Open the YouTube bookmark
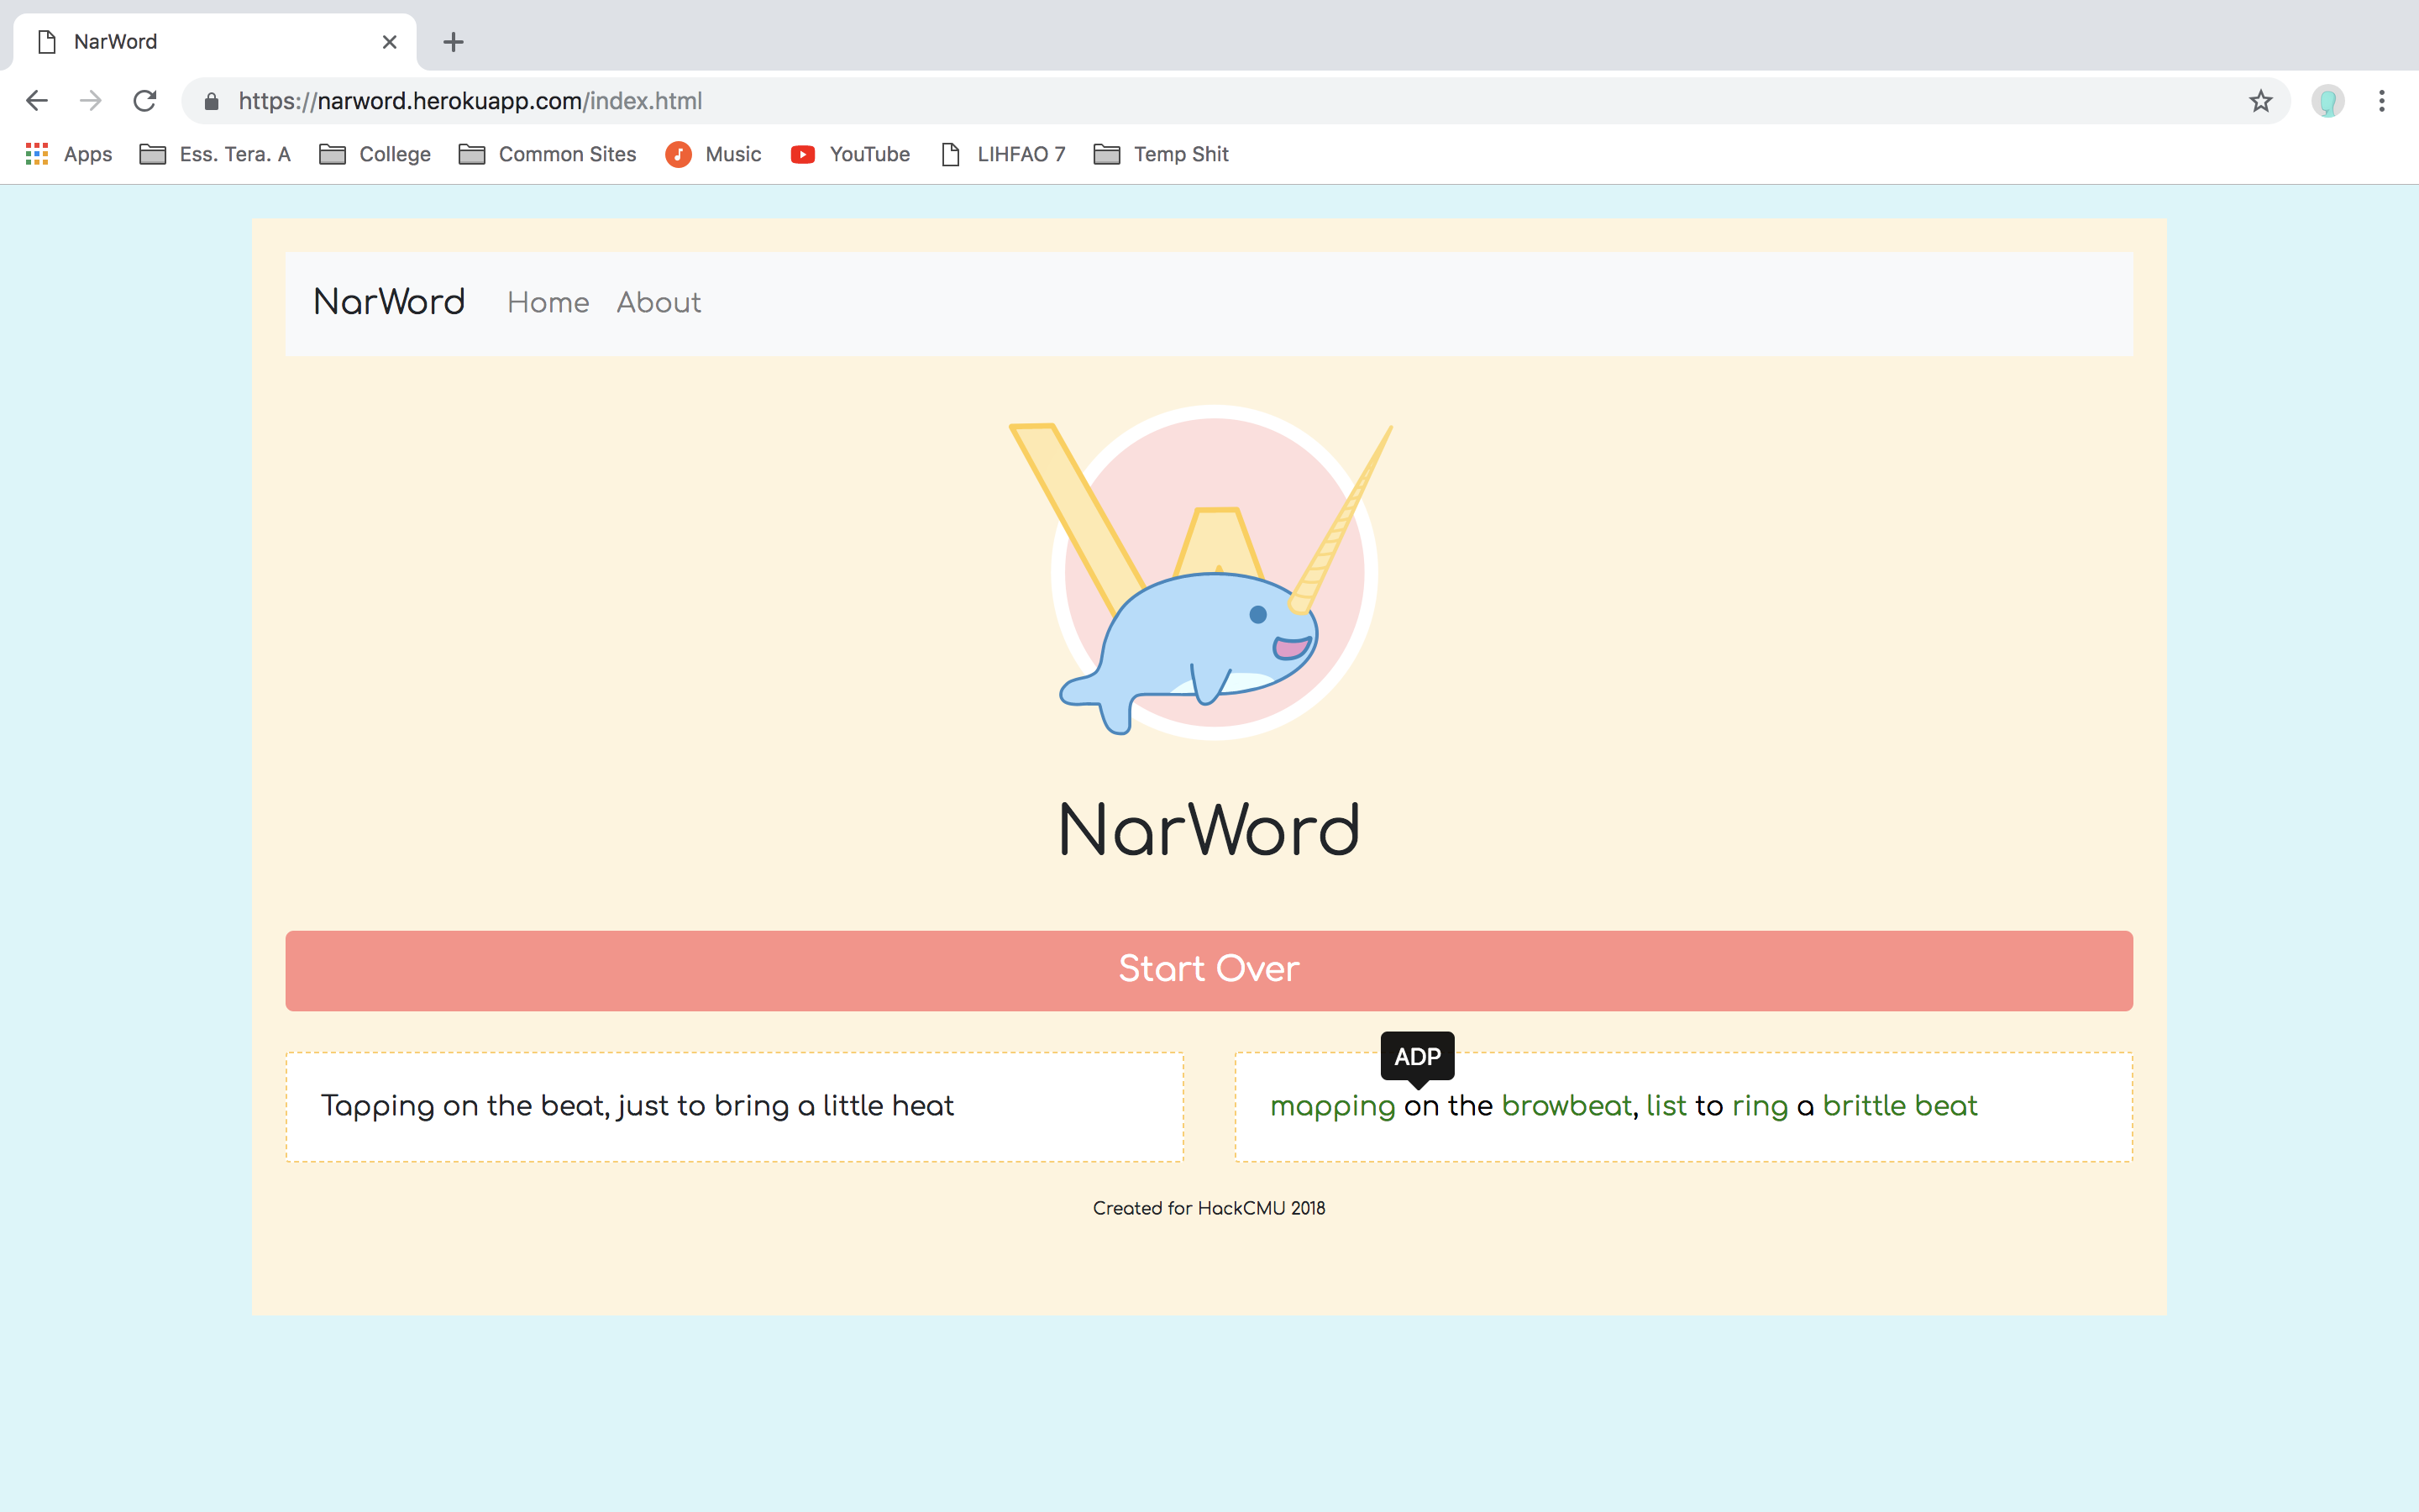This screenshot has width=2419, height=1512. [x=851, y=154]
